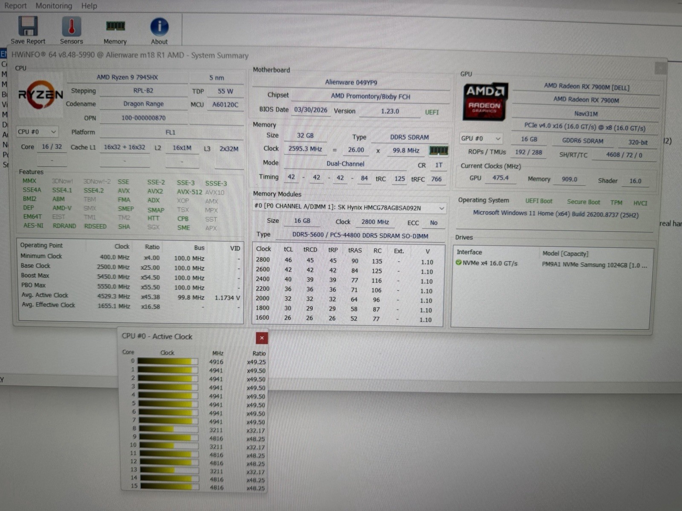The height and width of the screenshot is (511, 682).
Task: Click the HVCI indicator
Action: [x=640, y=204]
